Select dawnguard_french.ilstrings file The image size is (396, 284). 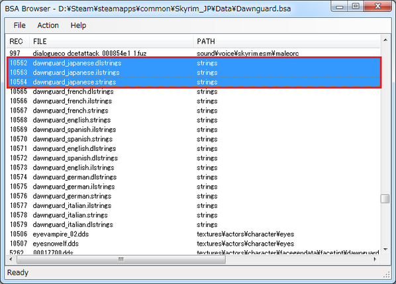(72, 101)
